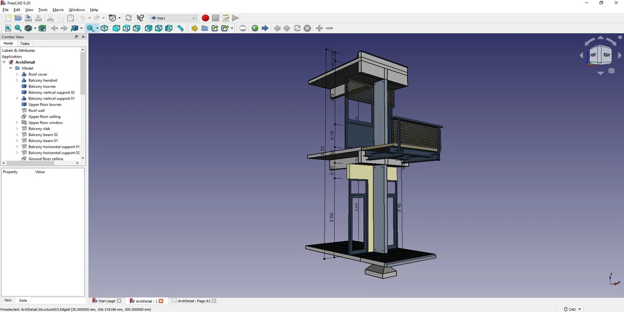This screenshot has width=624, height=312.
Task: Click the Paste clipboard icon
Action: click(71, 18)
